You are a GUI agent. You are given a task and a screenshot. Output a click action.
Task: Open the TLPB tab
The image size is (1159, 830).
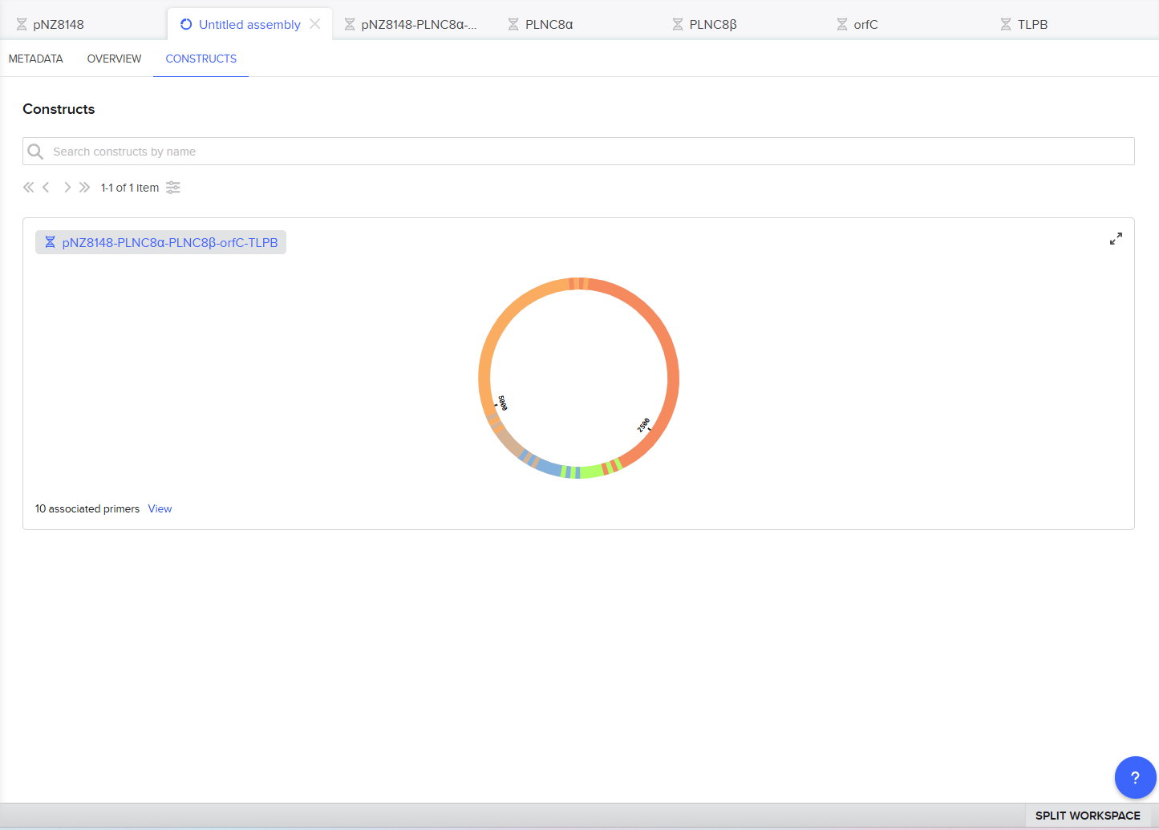pyautogui.click(x=1032, y=24)
